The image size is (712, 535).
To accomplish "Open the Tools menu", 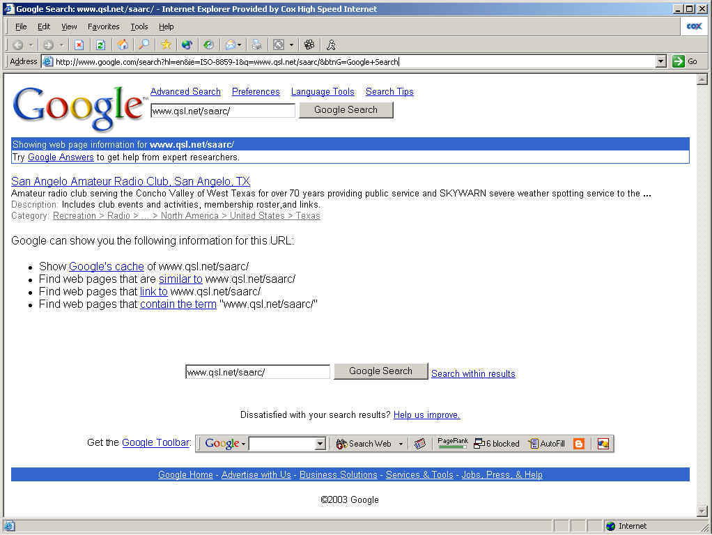I will click(x=139, y=26).
